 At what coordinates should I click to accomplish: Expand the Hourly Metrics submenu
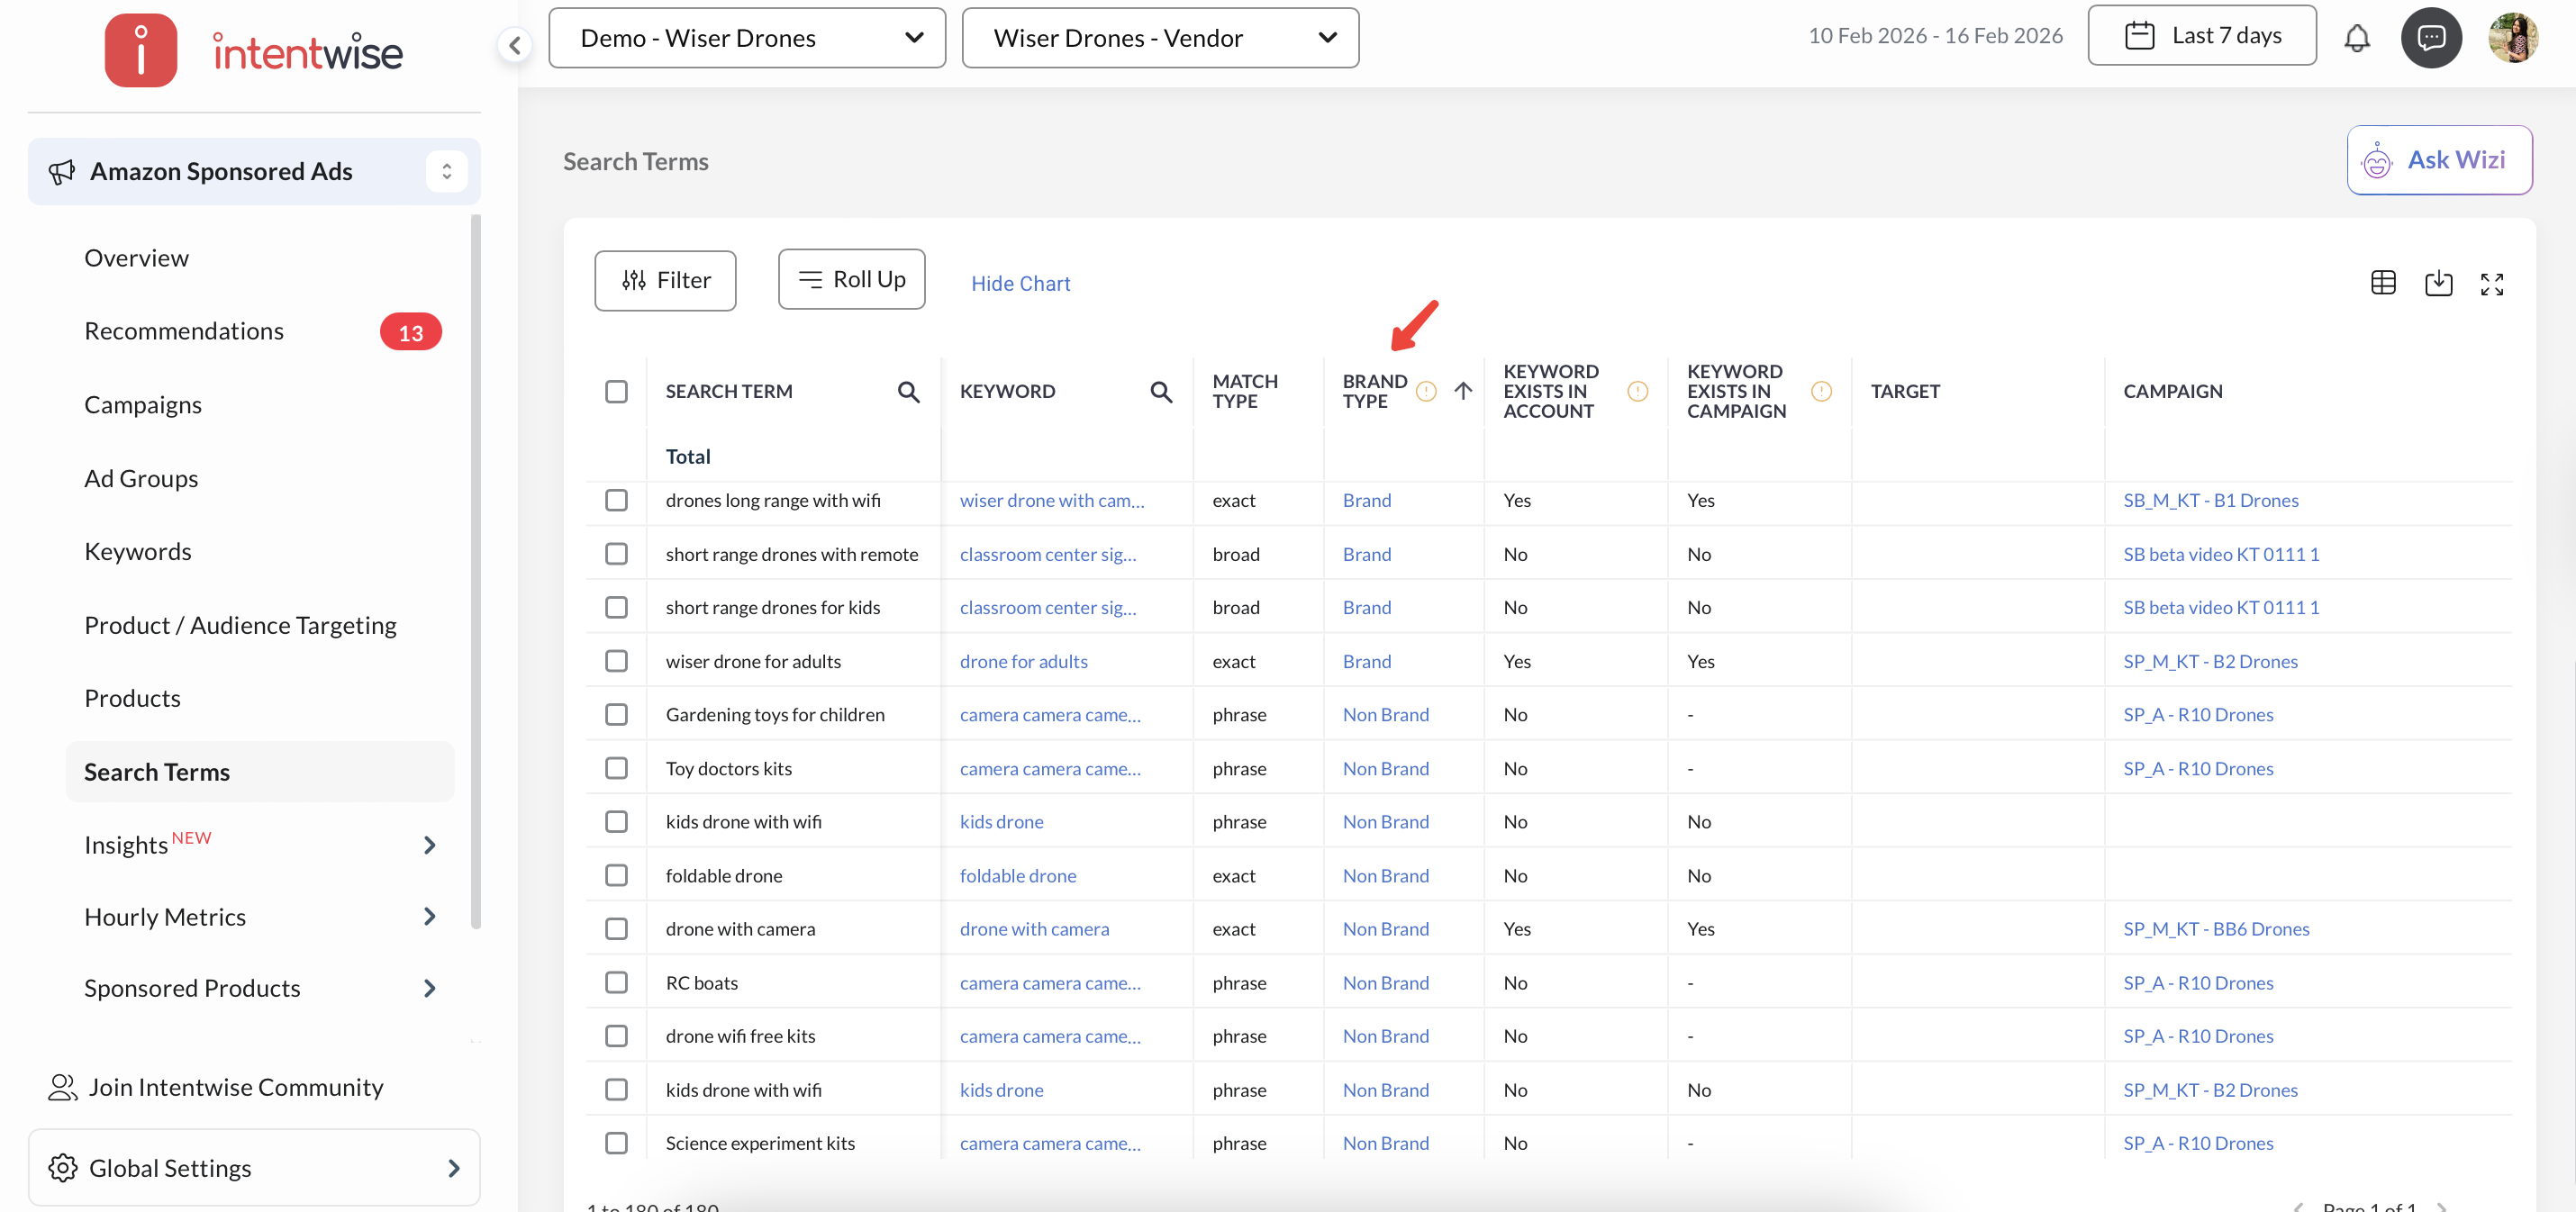click(429, 917)
